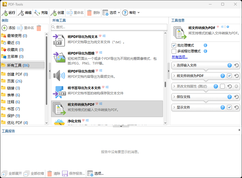Uncheck the 批处理模式 checkbox

tap(174, 46)
